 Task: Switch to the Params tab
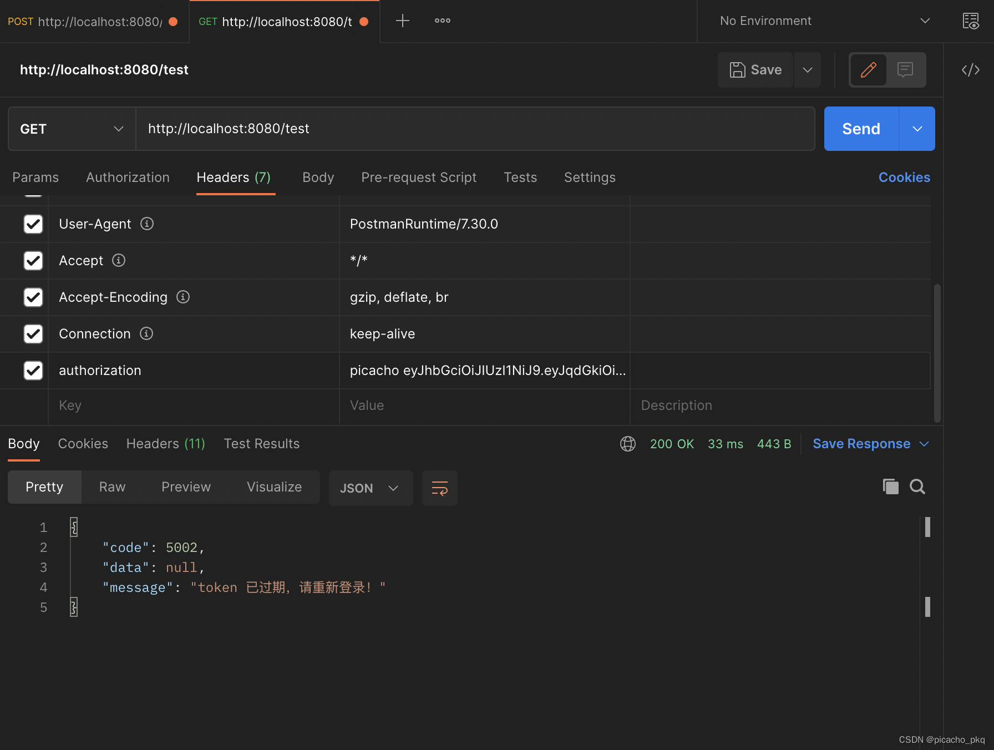click(x=35, y=178)
